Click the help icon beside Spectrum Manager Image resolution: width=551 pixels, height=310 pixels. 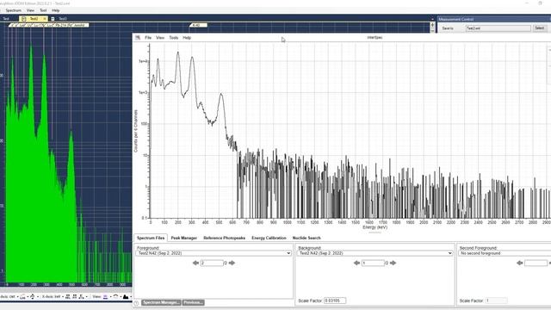click(x=136, y=302)
